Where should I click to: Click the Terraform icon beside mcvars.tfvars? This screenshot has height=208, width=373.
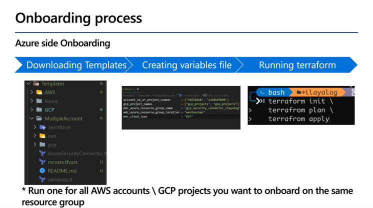(x=43, y=162)
